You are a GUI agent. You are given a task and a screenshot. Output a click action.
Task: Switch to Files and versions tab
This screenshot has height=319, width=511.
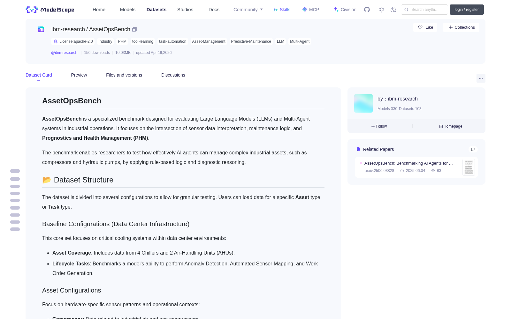click(x=124, y=75)
